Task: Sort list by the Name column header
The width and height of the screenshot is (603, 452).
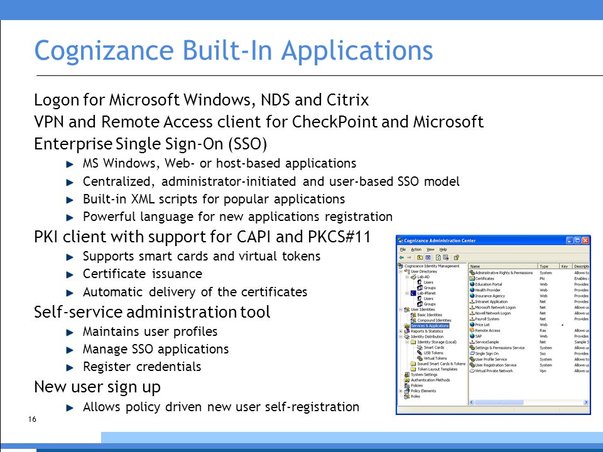Action: [503, 266]
